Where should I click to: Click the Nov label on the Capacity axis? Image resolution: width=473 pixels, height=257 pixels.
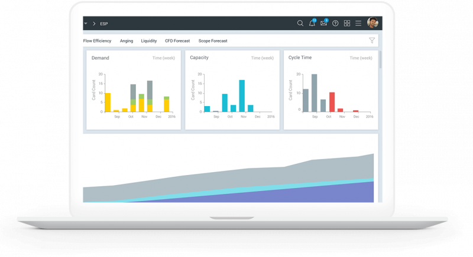point(244,117)
